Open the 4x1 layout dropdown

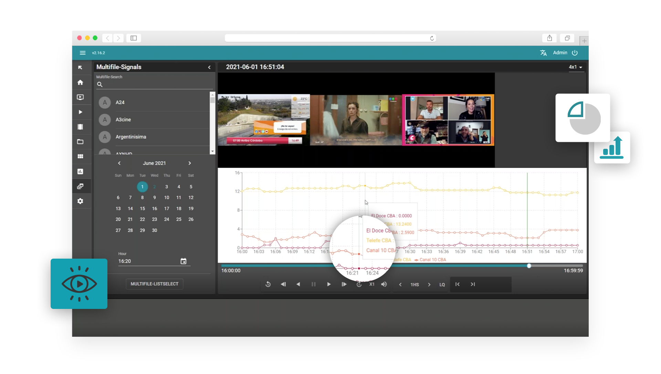(x=575, y=67)
